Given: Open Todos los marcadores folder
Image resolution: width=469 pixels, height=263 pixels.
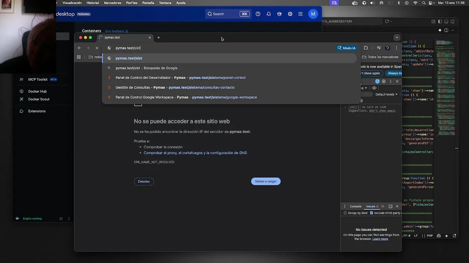Looking at the screenshot, I should (x=380, y=57).
